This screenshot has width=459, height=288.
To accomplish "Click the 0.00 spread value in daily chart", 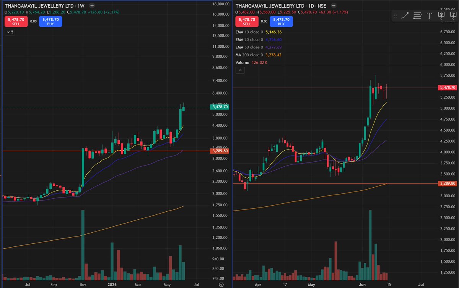I will tap(265, 21).
